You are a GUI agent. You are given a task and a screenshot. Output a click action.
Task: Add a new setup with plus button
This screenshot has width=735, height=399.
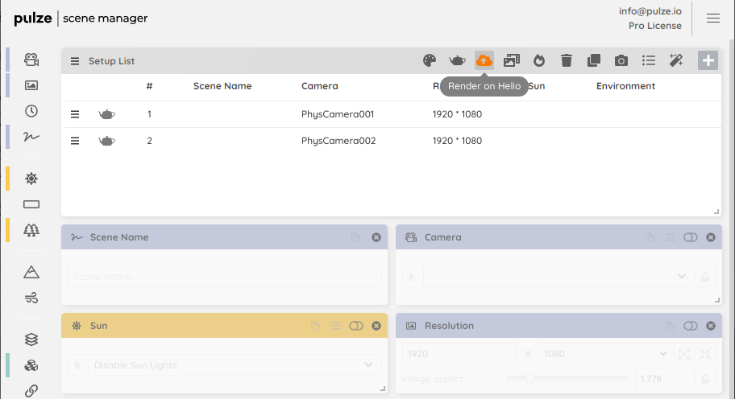708,60
